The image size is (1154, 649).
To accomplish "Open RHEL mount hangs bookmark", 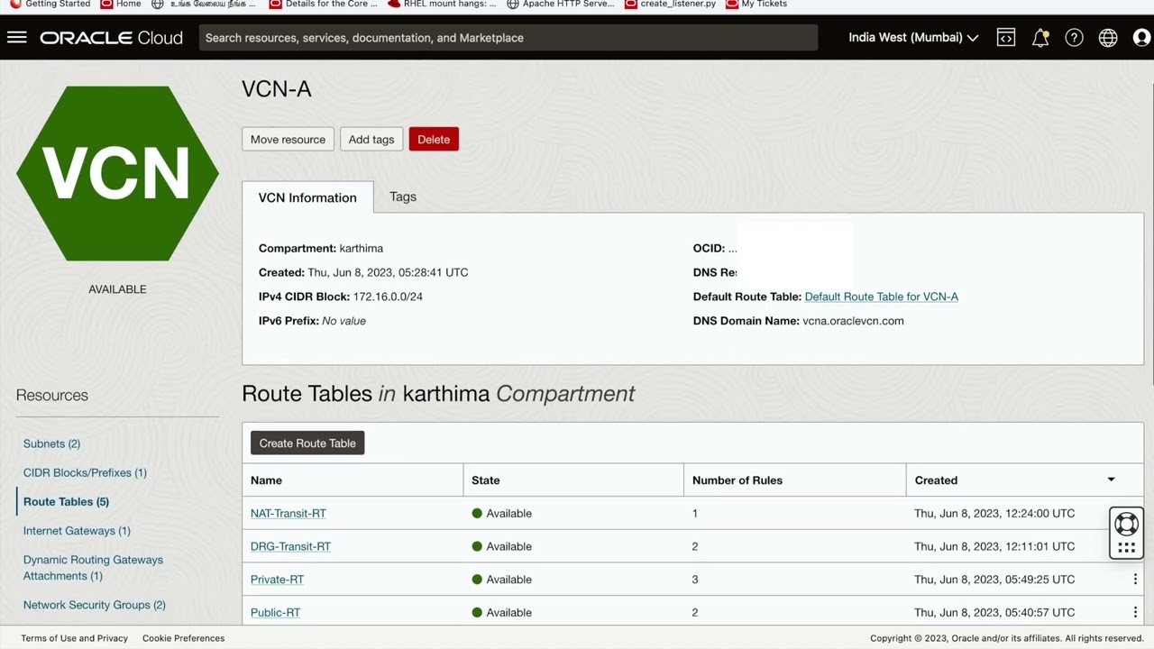I will pos(442,5).
